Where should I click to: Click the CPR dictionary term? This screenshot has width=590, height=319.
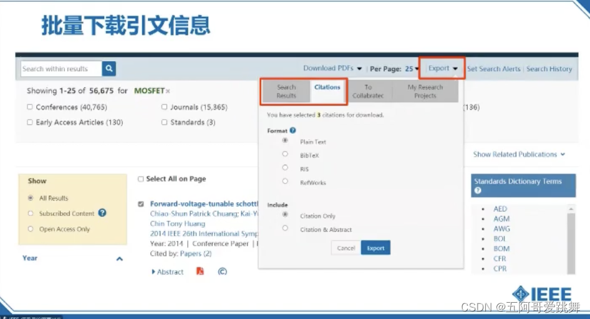click(500, 268)
